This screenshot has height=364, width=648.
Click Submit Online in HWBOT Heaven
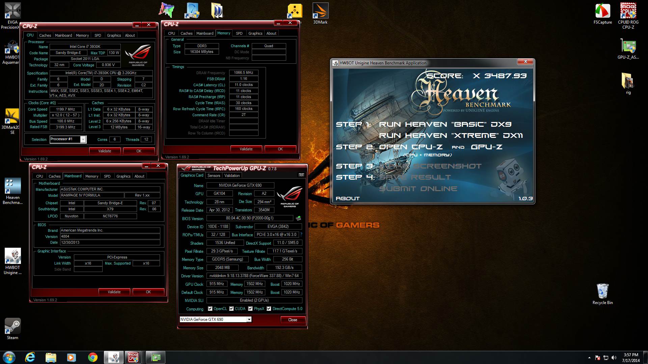[x=418, y=189]
